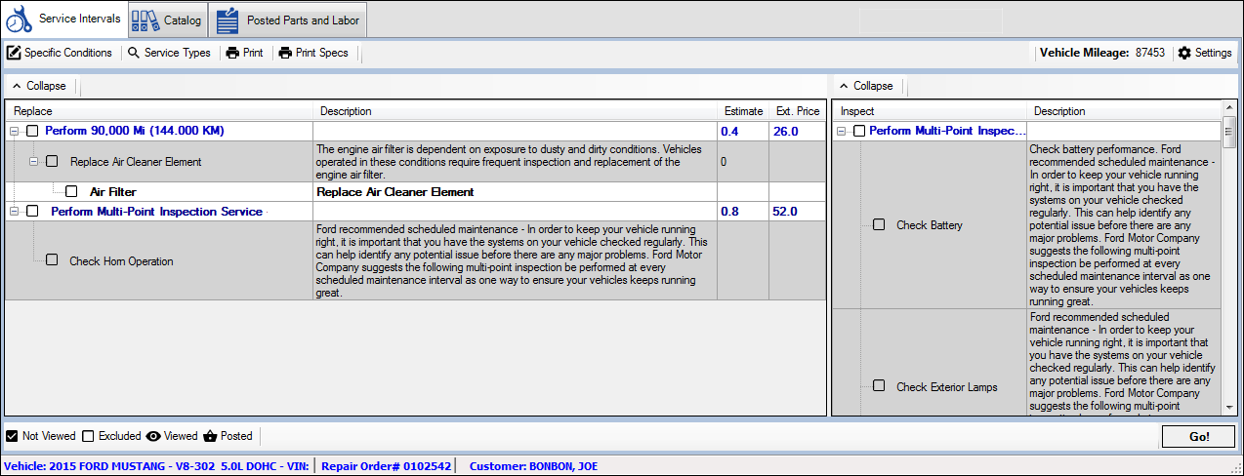
Task: Open Settings with the gear icon
Action: [1204, 53]
